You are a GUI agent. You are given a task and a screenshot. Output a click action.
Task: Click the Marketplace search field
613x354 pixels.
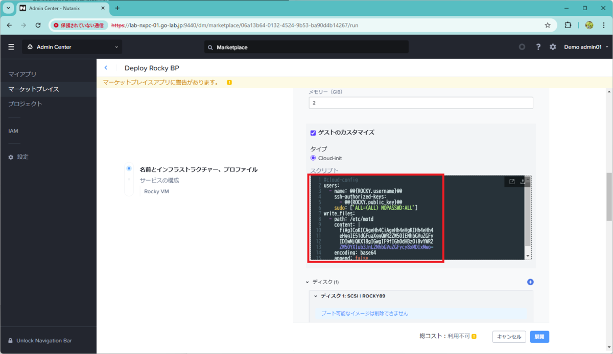coord(306,47)
